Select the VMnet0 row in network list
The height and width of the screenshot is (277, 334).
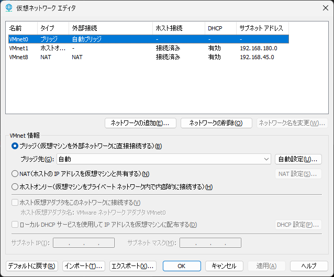click(x=149, y=39)
